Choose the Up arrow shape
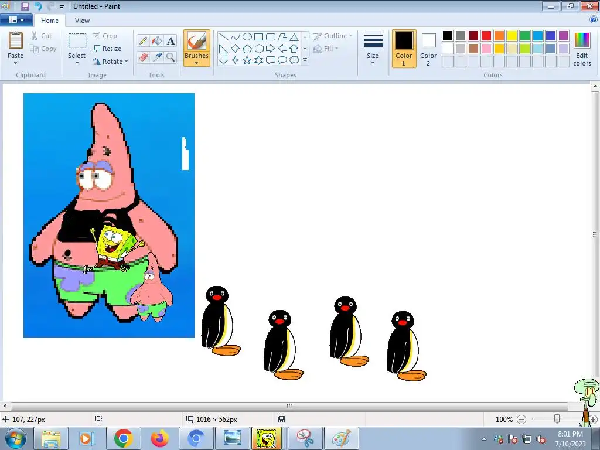This screenshot has height=450, width=600. (x=294, y=49)
